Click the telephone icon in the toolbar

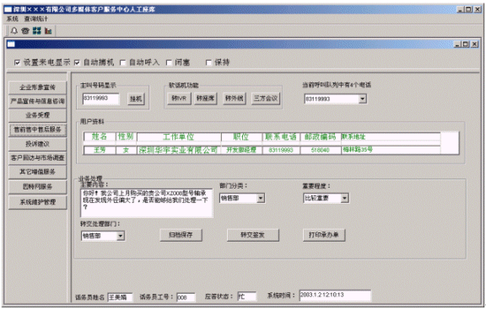pos(25,30)
